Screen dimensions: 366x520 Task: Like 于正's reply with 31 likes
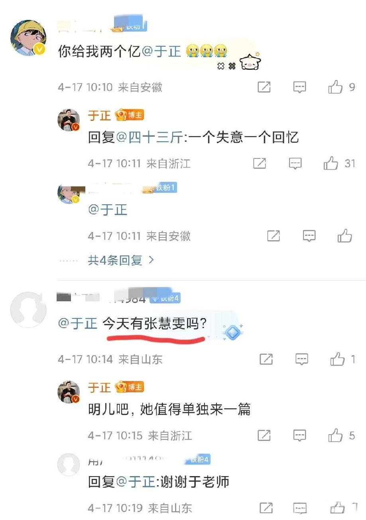point(331,163)
